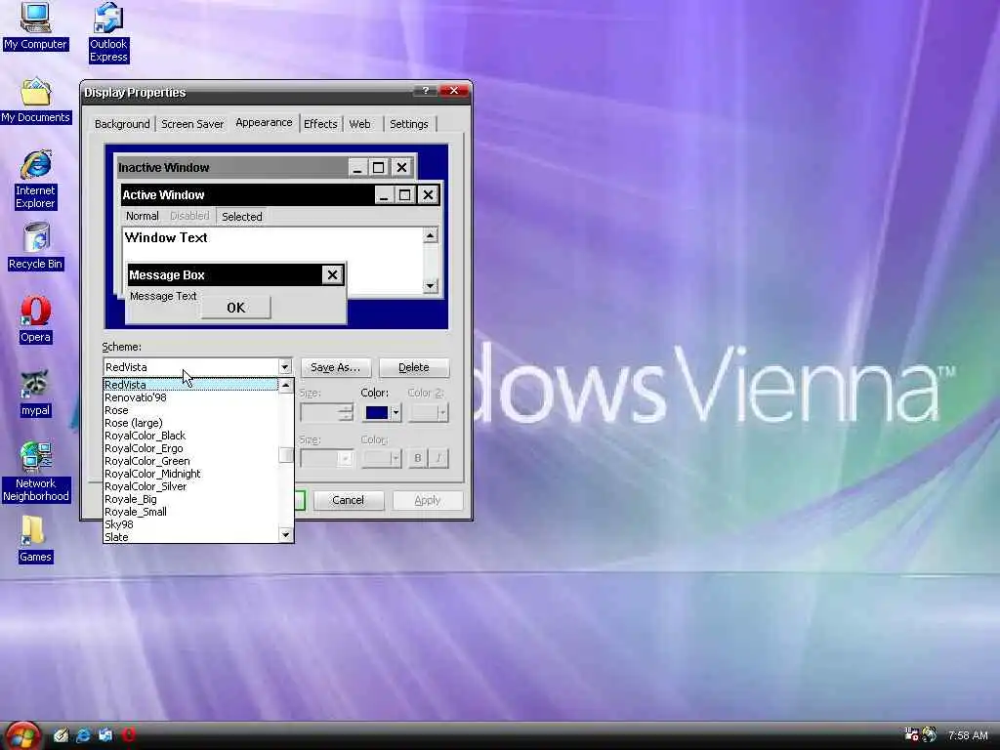Switch to the Screen Saver tab
The width and height of the screenshot is (1000, 750).
click(192, 124)
